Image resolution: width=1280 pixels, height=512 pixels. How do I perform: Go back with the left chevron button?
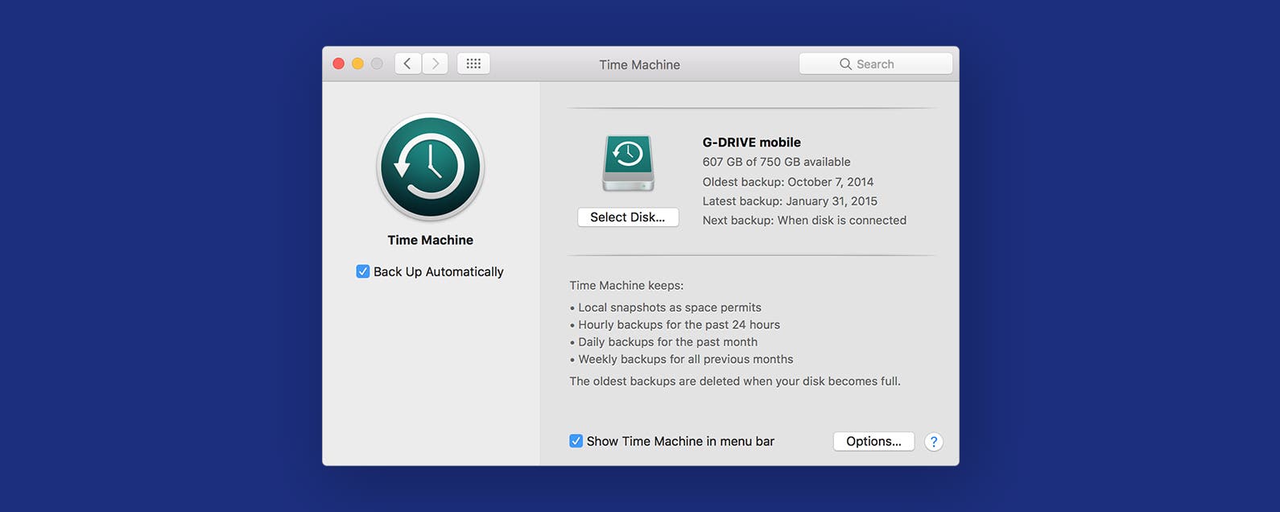(x=408, y=64)
